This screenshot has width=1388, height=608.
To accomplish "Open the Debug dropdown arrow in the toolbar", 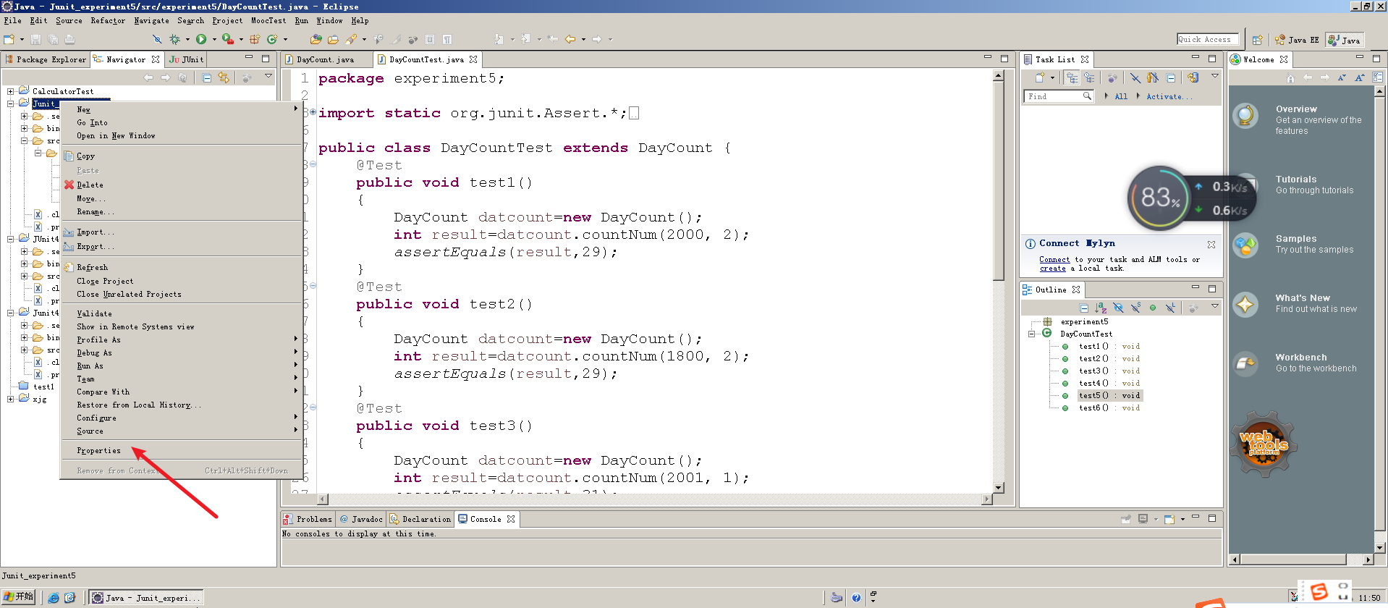I will pos(187,39).
